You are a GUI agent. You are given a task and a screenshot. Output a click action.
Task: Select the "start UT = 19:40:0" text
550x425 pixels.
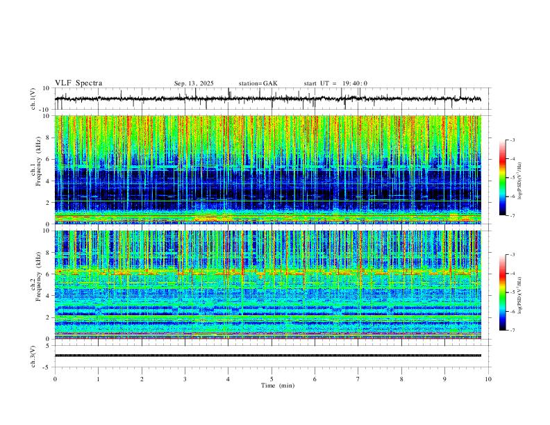[335, 83]
